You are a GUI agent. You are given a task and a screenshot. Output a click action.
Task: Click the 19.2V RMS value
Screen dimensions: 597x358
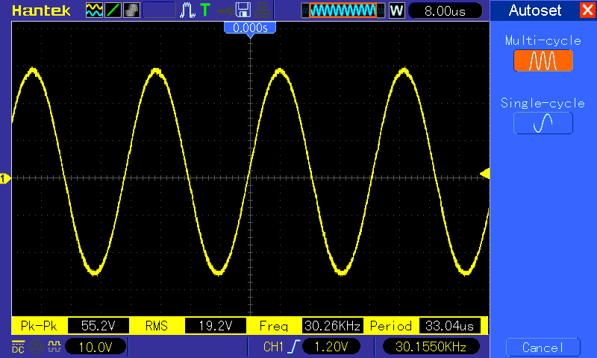point(216,326)
